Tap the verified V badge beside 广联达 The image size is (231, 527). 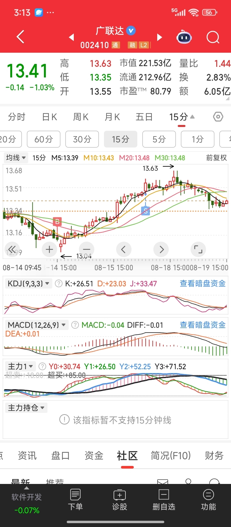(131, 31)
